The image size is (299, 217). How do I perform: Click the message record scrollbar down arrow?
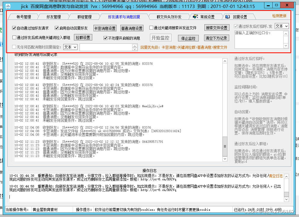[225, 159]
